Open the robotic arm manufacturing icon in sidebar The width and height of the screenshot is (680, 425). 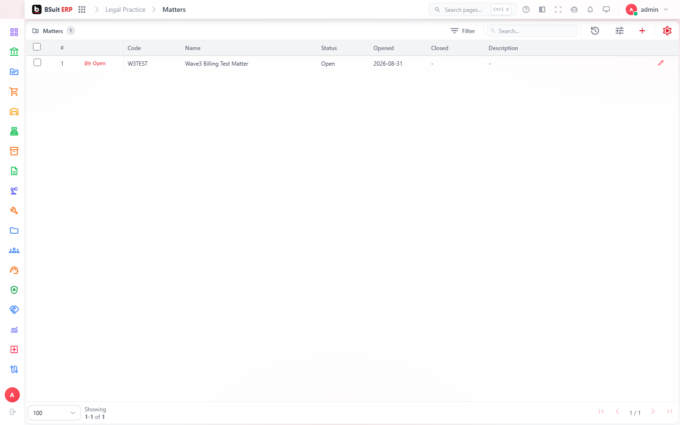[14, 191]
